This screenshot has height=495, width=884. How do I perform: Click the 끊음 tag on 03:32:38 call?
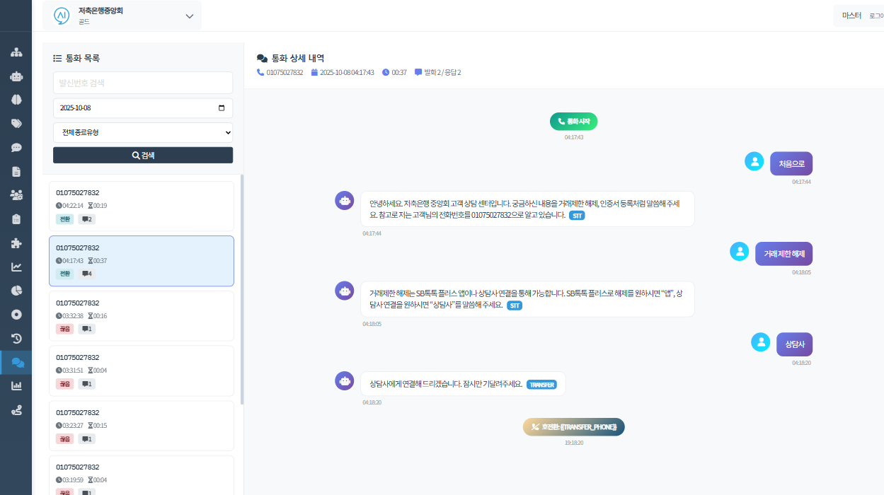click(x=65, y=329)
